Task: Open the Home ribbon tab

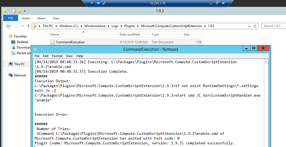Action: pyautogui.click(x=26, y=18)
